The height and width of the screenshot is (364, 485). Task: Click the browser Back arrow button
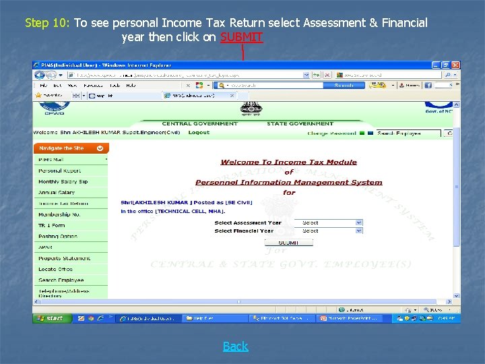click(x=39, y=75)
